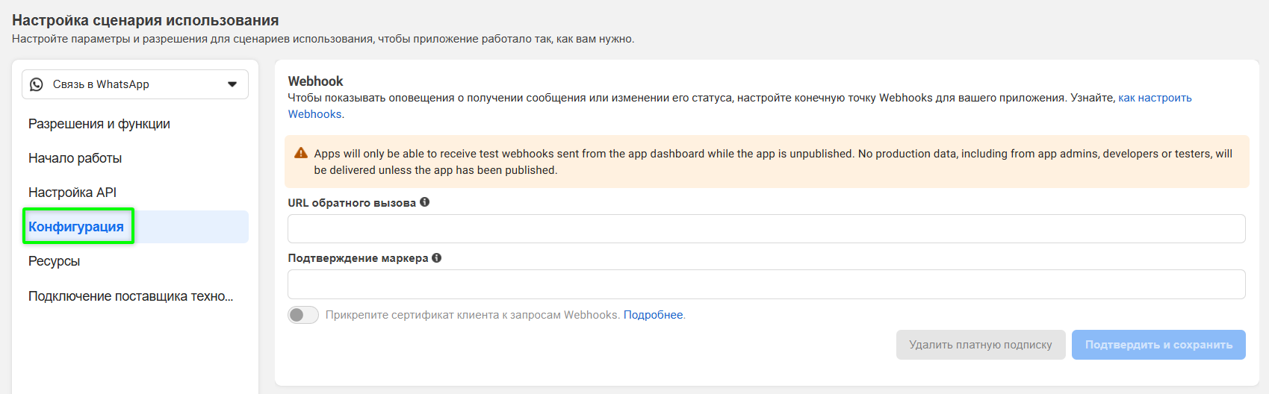Click the WhatsApp logo icon in the selector
The width and height of the screenshot is (1269, 394).
point(36,84)
